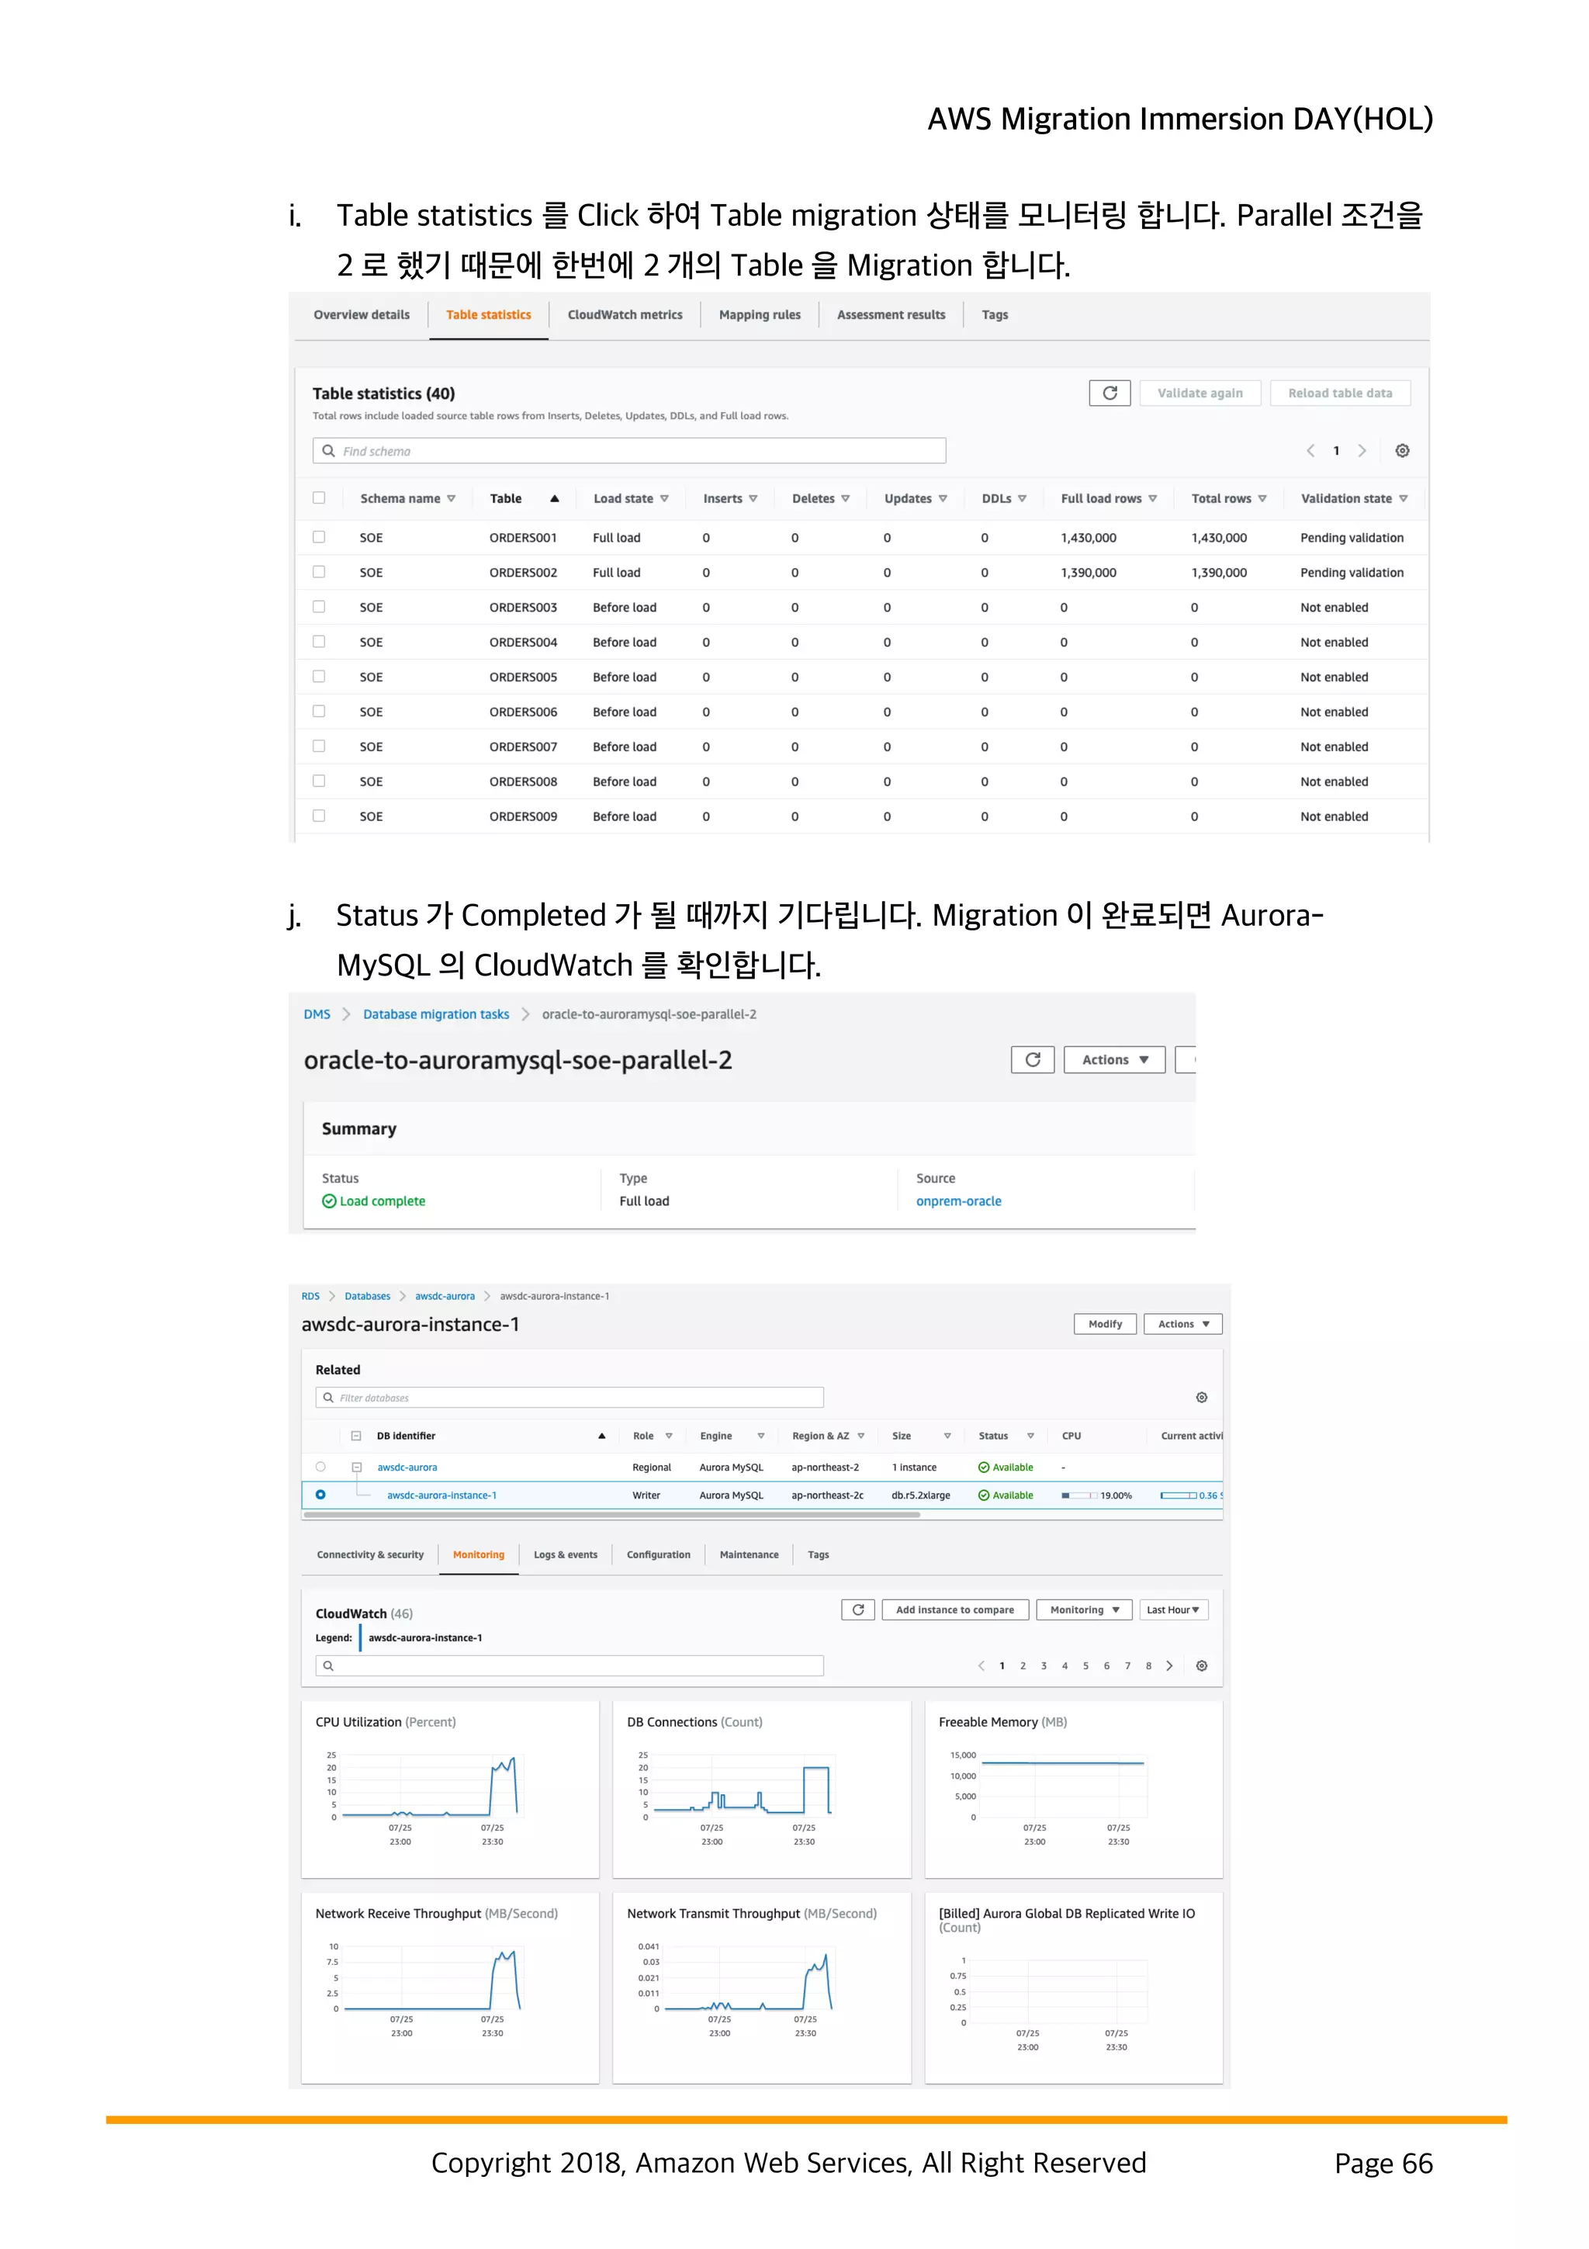Switch to Assessment results tab
Viewport: 1589px width, 2249px height.
(x=891, y=315)
